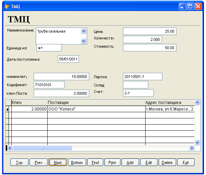Delete the current record
This screenshot has height=175, width=206.
point(167,162)
